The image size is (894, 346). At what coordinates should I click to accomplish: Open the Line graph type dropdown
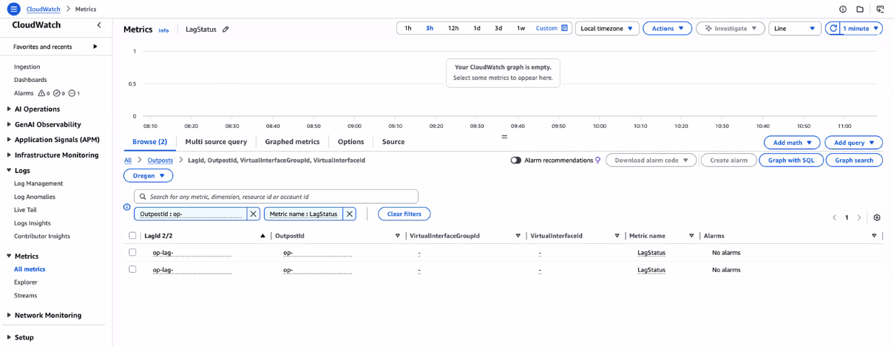point(795,28)
